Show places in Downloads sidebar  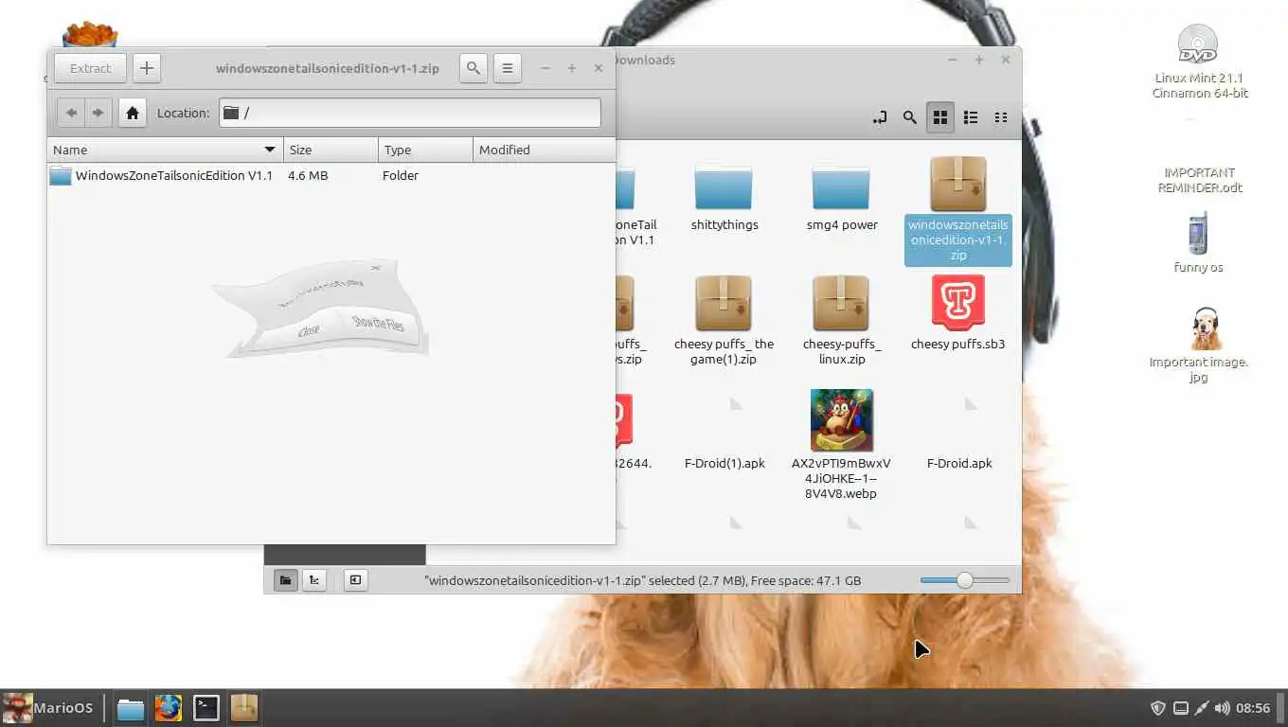tap(285, 580)
